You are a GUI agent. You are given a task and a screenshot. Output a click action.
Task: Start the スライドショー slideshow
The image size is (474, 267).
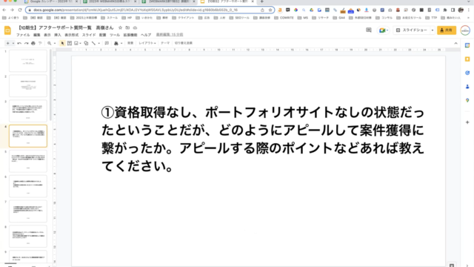412,30
